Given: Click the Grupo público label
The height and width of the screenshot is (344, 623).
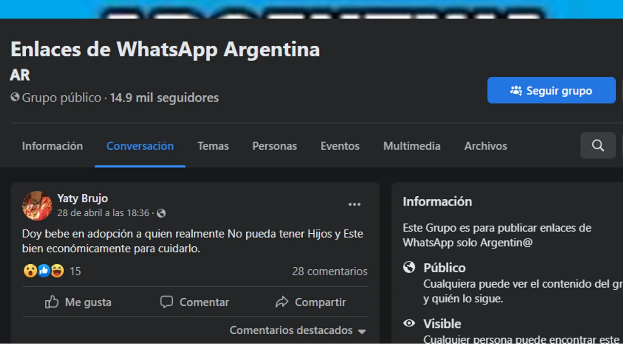Looking at the screenshot, I should tap(61, 98).
